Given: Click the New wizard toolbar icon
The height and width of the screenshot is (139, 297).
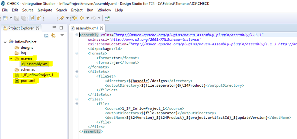Looking at the screenshot, I should [x=5, y=18].
